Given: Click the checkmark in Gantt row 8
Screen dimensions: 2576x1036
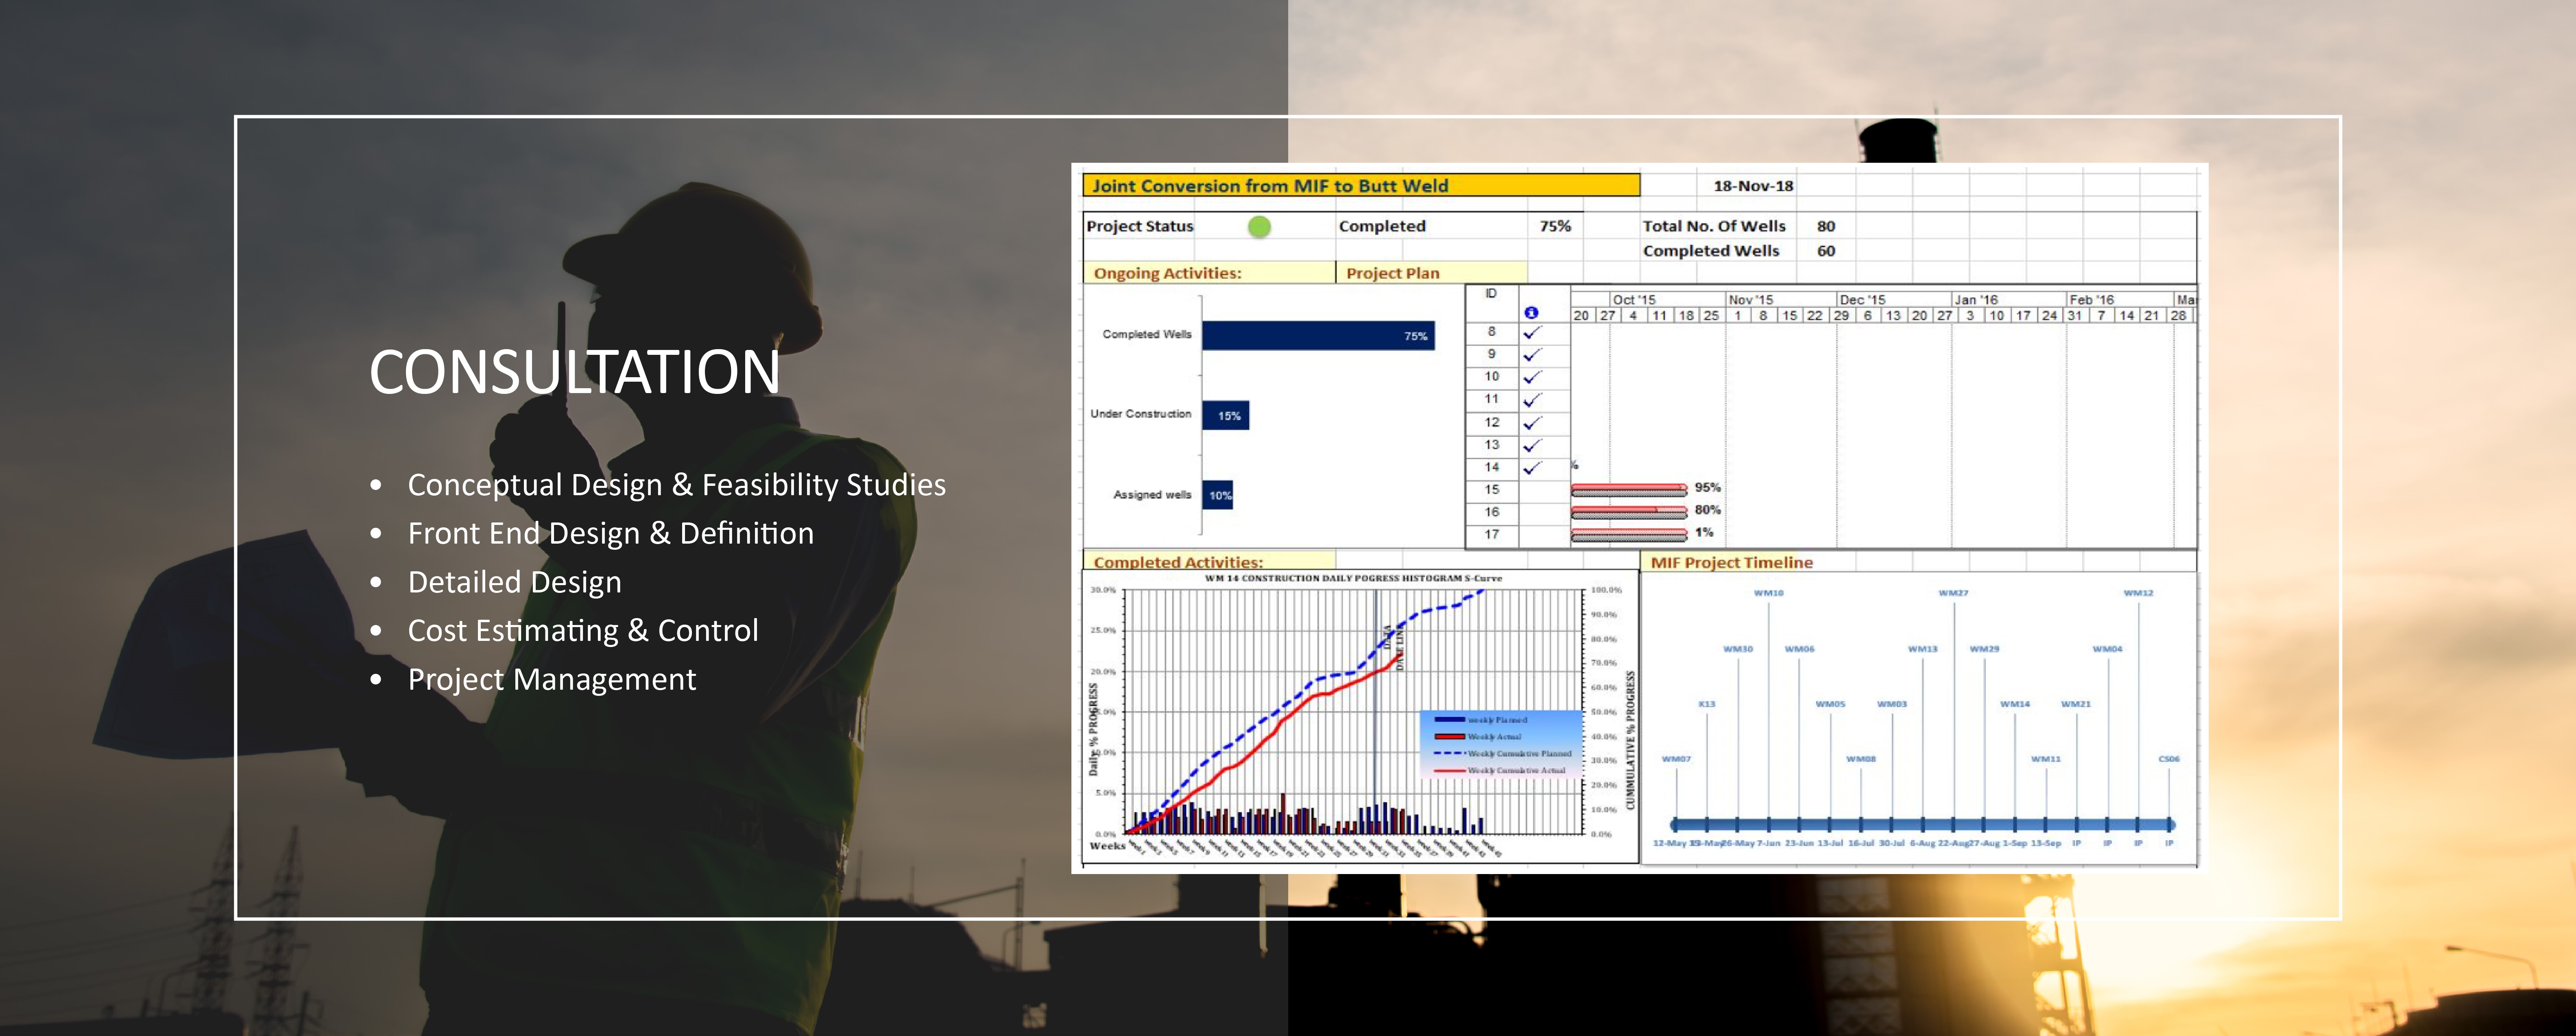Looking at the screenshot, I should point(1532,332).
